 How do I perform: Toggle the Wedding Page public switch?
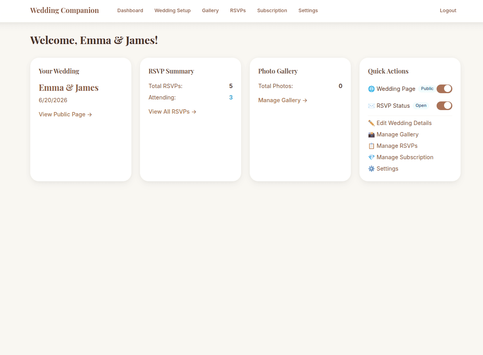pos(444,89)
